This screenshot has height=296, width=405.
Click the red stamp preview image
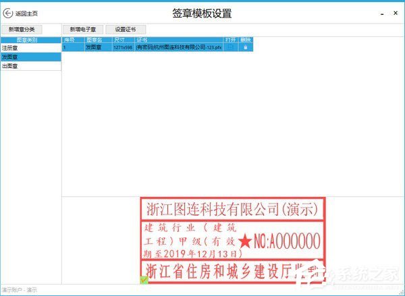pos(233,240)
